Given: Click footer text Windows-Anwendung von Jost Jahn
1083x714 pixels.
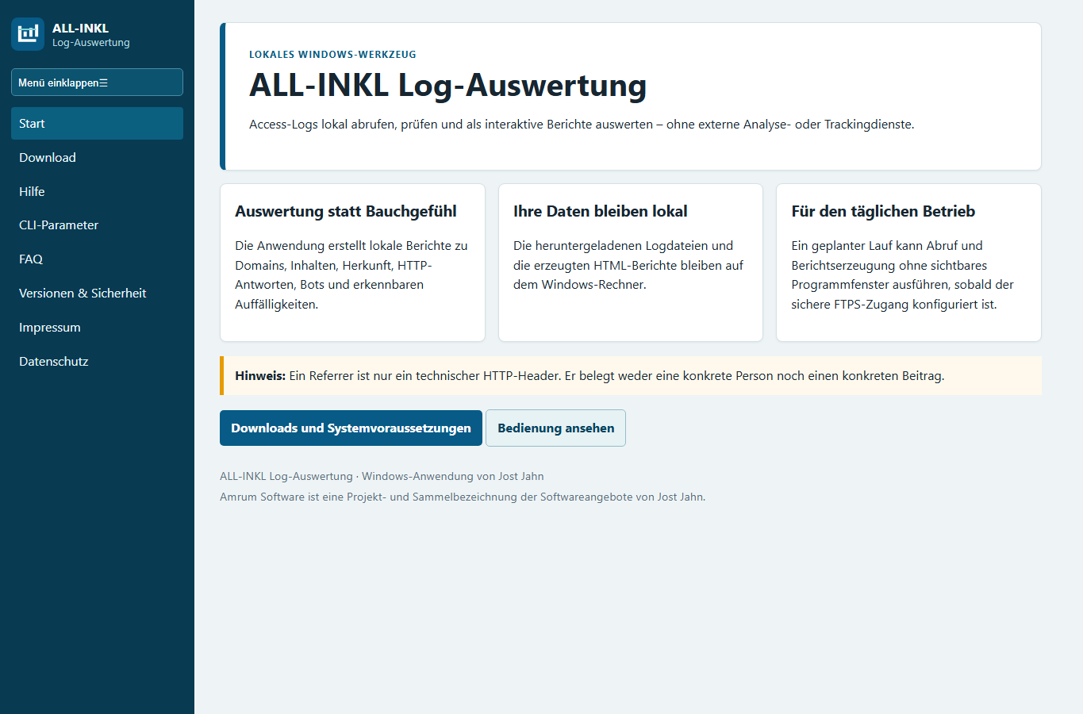Looking at the screenshot, I should coord(453,477).
